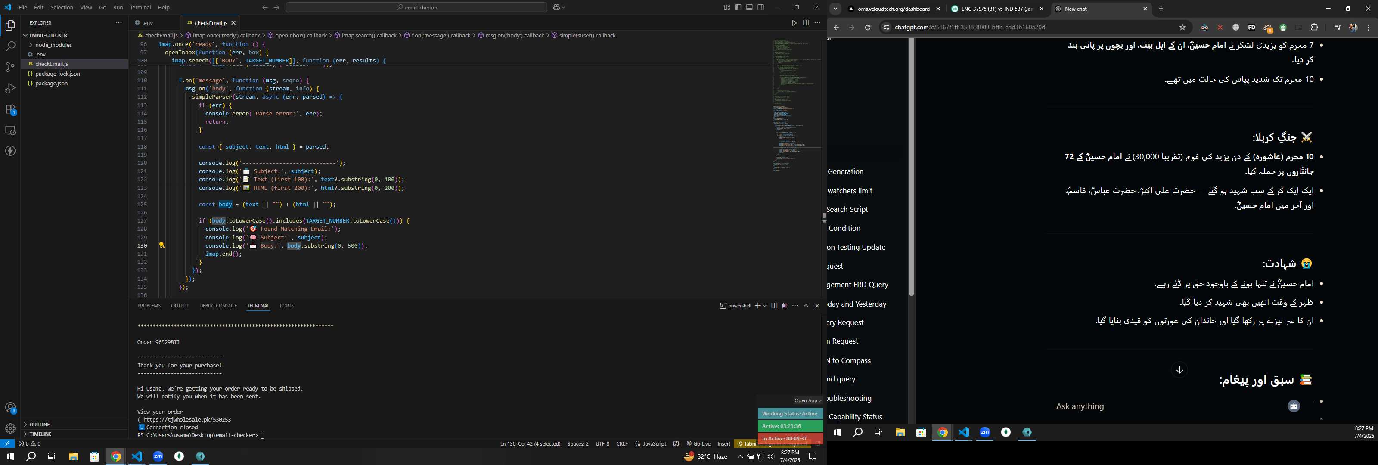Select package.json in Explorer
Viewport: 1378px width, 465px height.
(51, 84)
